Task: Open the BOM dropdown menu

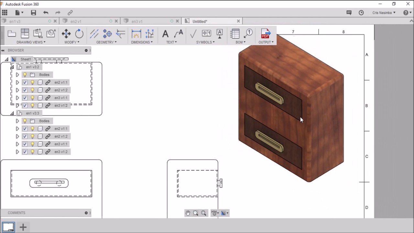Action: click(x=240, y=42)
